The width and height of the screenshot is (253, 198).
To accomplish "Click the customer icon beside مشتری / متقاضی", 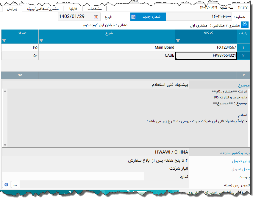I will pos(244,25).
